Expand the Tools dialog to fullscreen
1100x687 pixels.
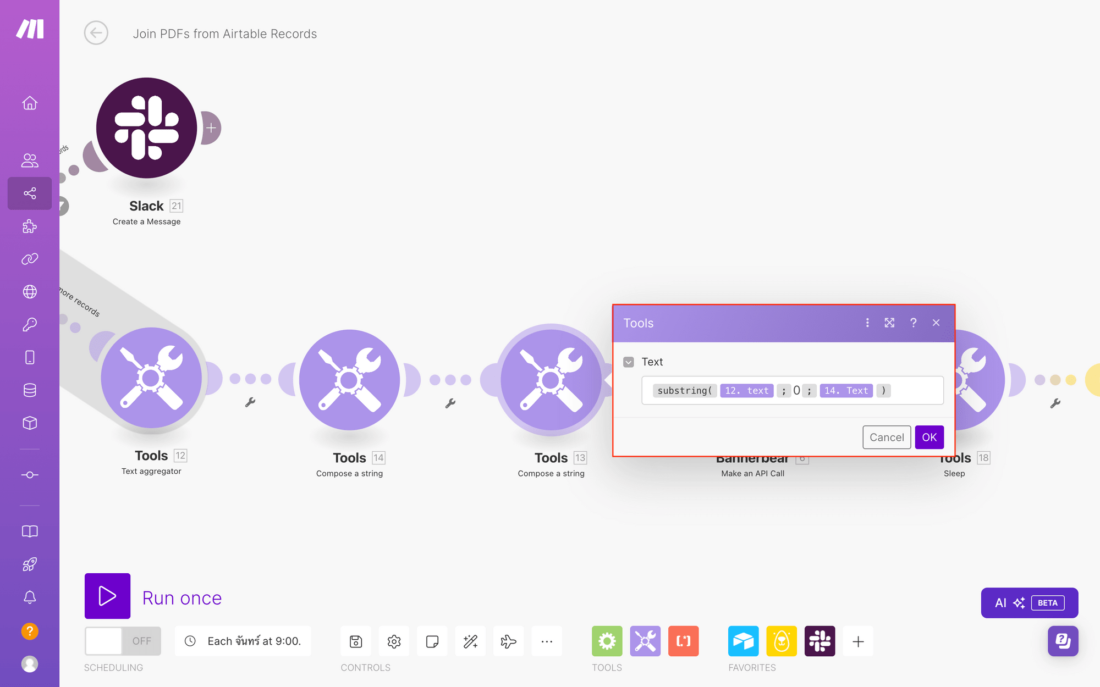click(890, 323)
